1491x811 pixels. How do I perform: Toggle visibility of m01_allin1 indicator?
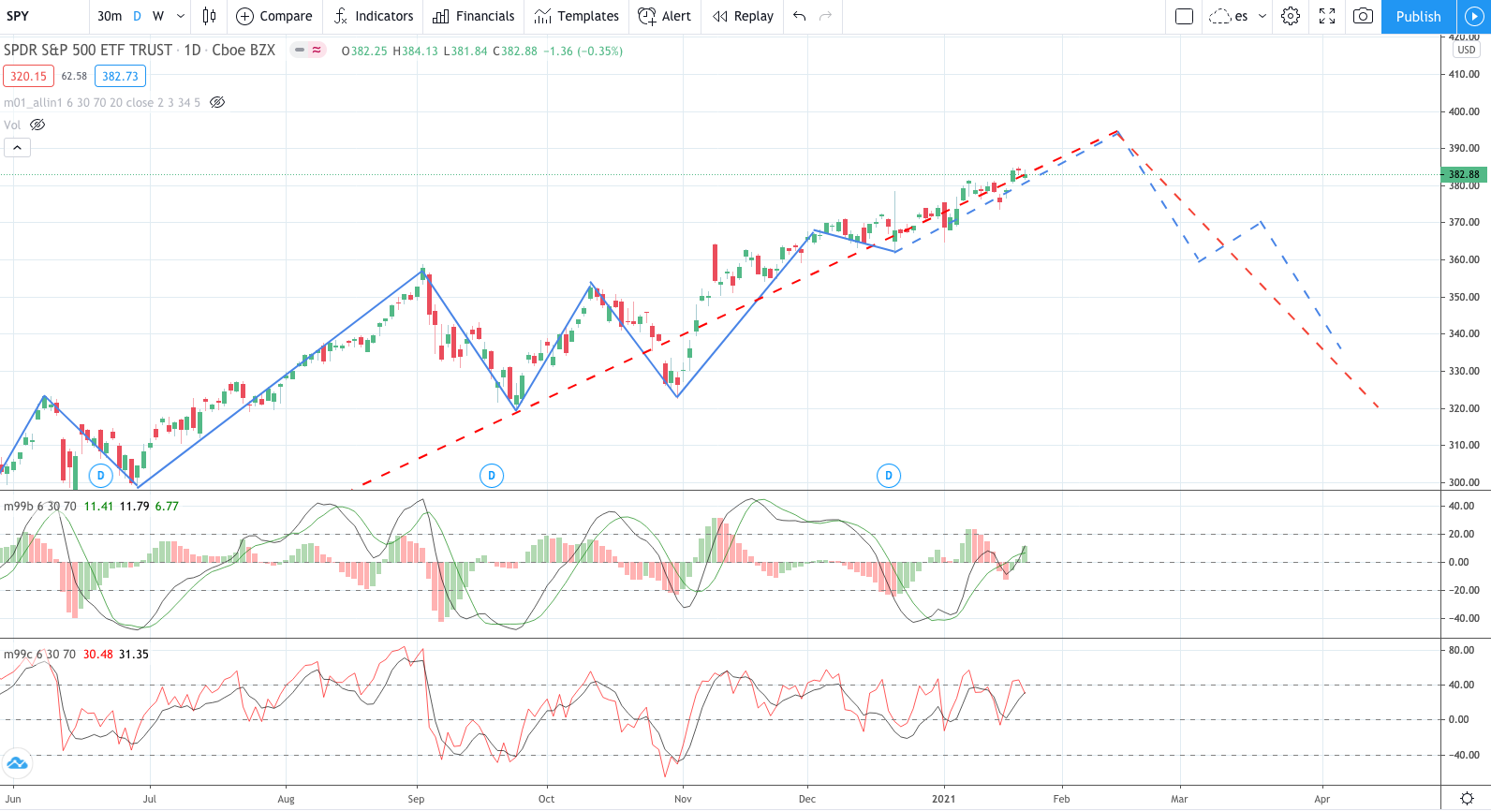pos(217,102)
